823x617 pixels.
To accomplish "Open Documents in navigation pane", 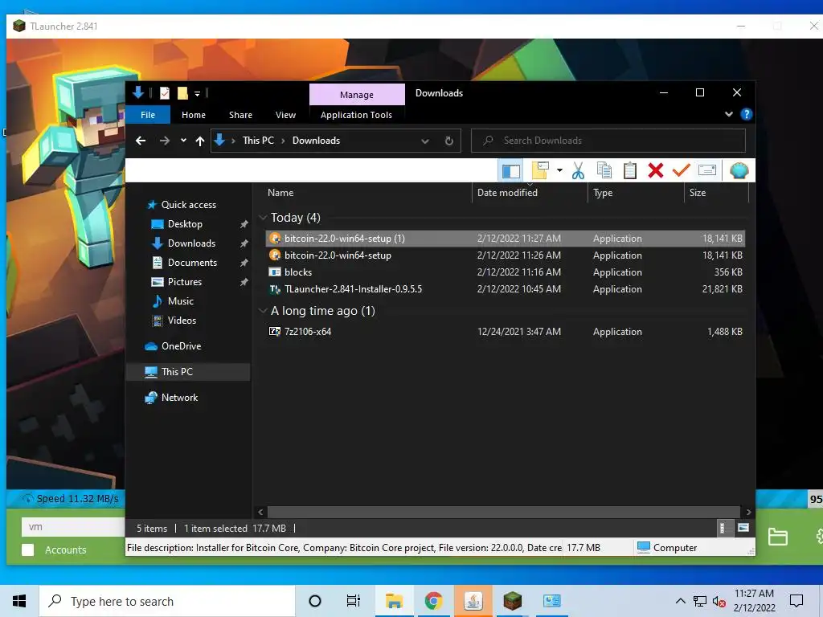I will (192, 263).
